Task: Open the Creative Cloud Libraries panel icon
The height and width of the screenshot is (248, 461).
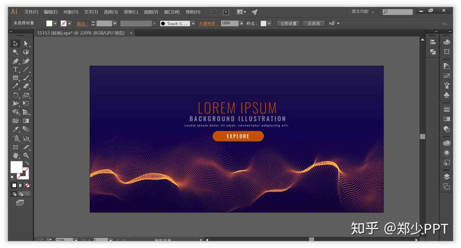Action: pos(447,143)
